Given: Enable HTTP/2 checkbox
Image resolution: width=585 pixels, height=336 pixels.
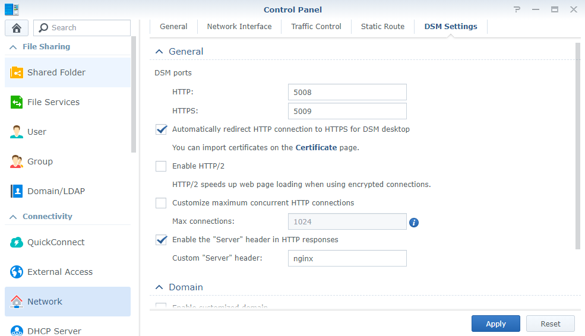Looking at the screenshot, I should (161, 166).
